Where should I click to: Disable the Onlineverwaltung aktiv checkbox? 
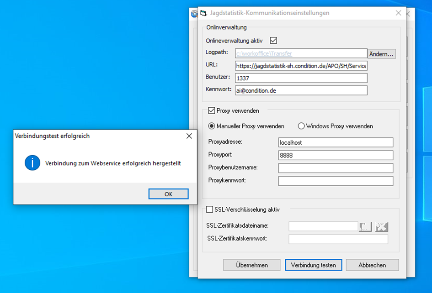point(274,41)
